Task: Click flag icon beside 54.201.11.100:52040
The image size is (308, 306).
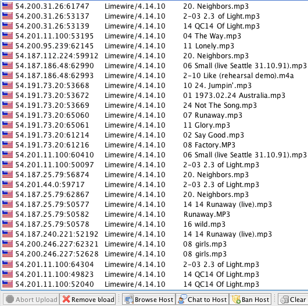Action: (x=8, y=284)
